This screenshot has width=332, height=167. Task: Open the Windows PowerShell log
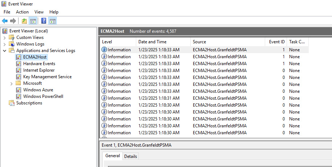pos(43,96)
